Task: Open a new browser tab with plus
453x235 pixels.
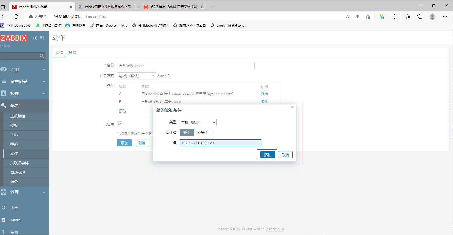Action: 212,7
